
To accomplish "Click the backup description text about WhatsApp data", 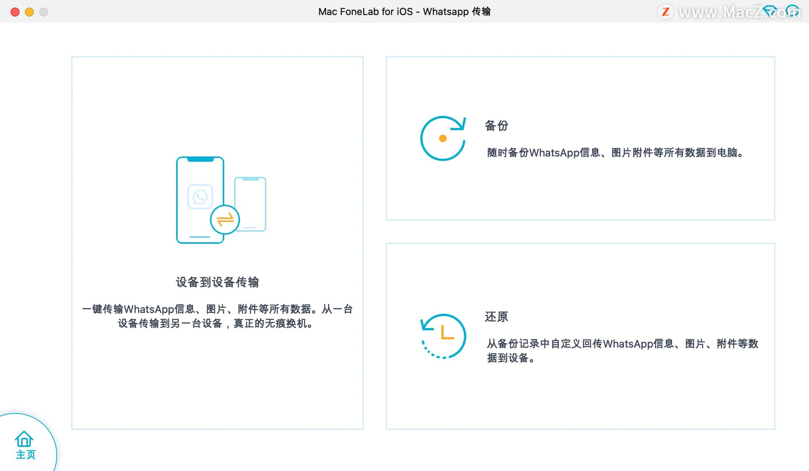I will click(x=615, y=153).
